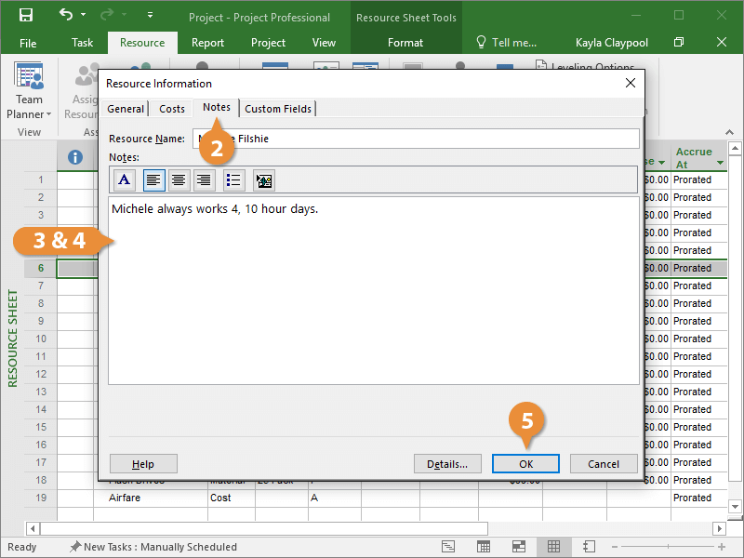
Task: Open the Accrue At column dropdown
Action: click(720, 164)
